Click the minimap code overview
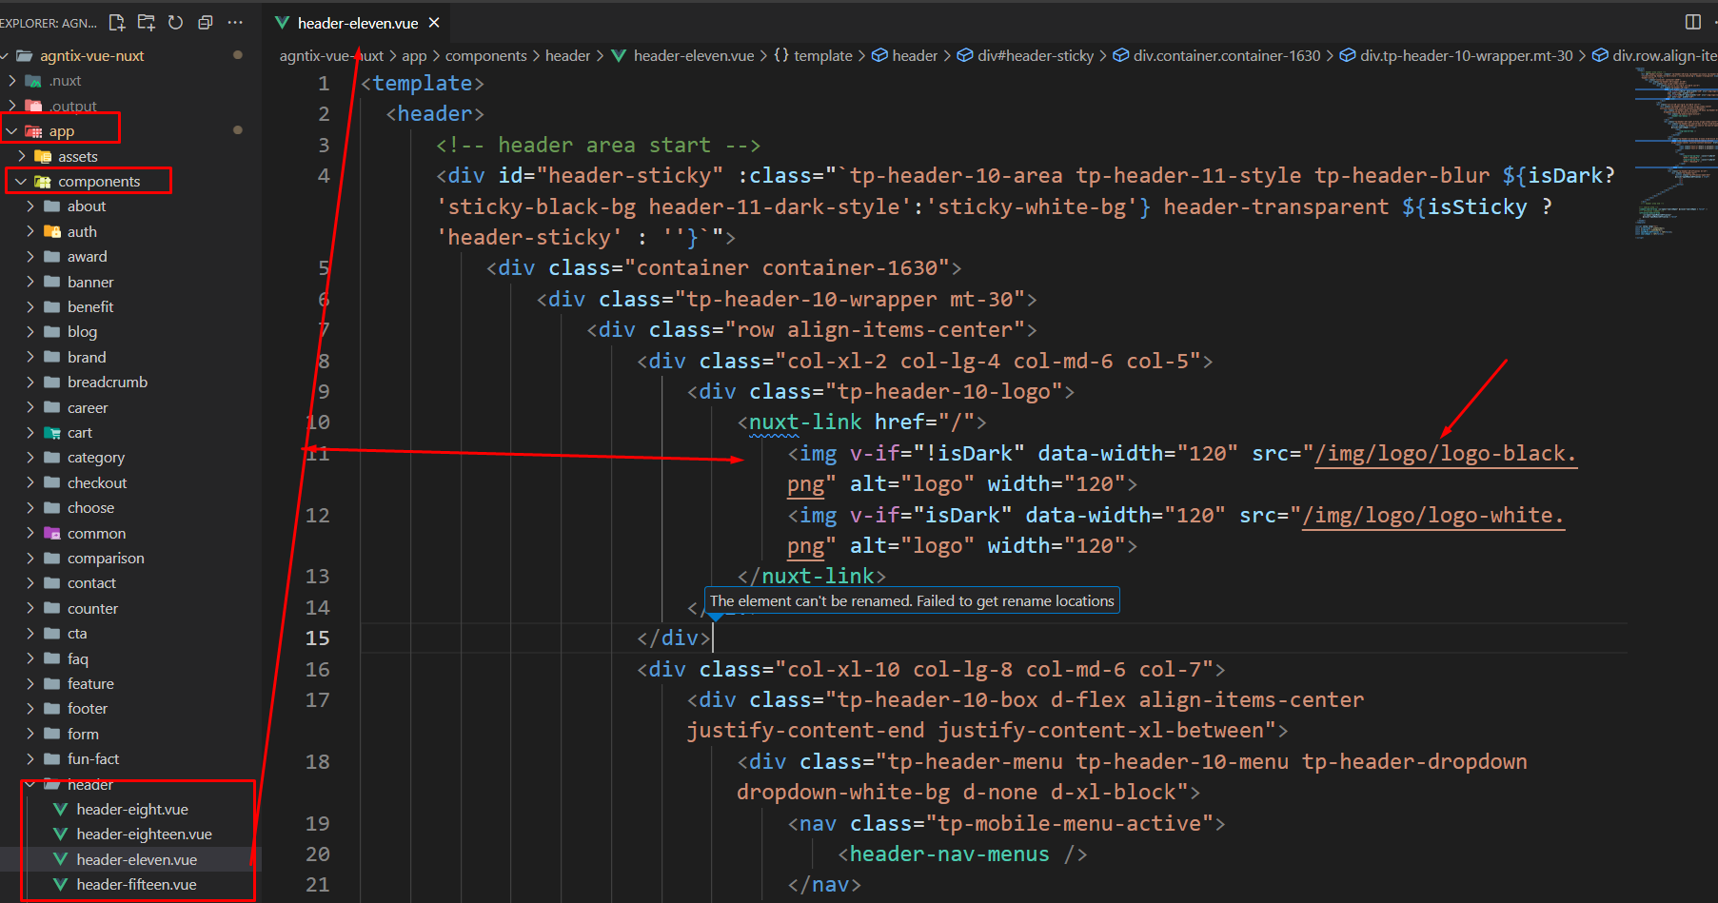This screenshot has height=903, width=1718. tap(1673, 152)
